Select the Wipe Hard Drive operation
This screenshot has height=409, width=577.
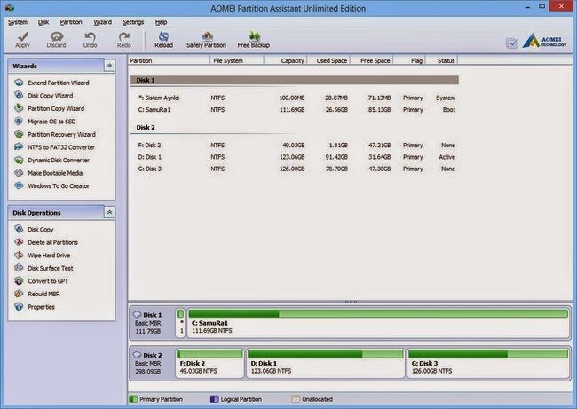[x=49, y=255]
